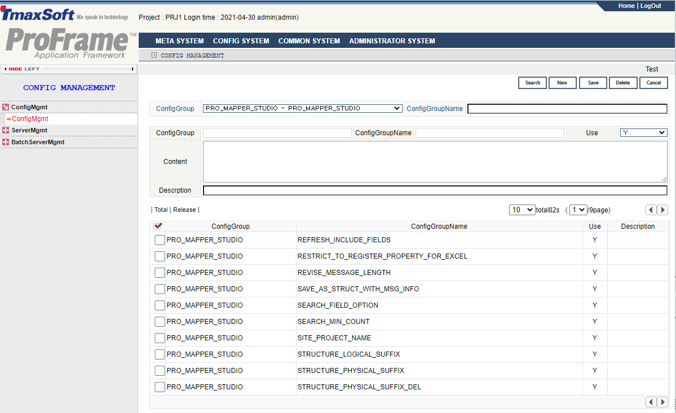Open the META SYSTEM menu
Image resolution: width=676 pixels, height=413 pixels.
coord(179,41)
